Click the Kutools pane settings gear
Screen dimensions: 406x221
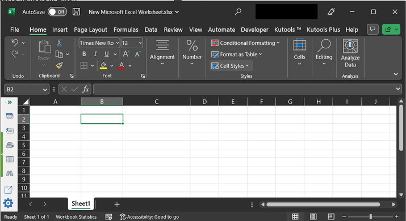tap(9, 203)
